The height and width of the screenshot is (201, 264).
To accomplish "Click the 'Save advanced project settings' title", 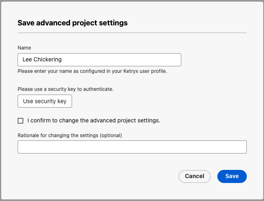I will pyautogui.click(x=72, y=23).
